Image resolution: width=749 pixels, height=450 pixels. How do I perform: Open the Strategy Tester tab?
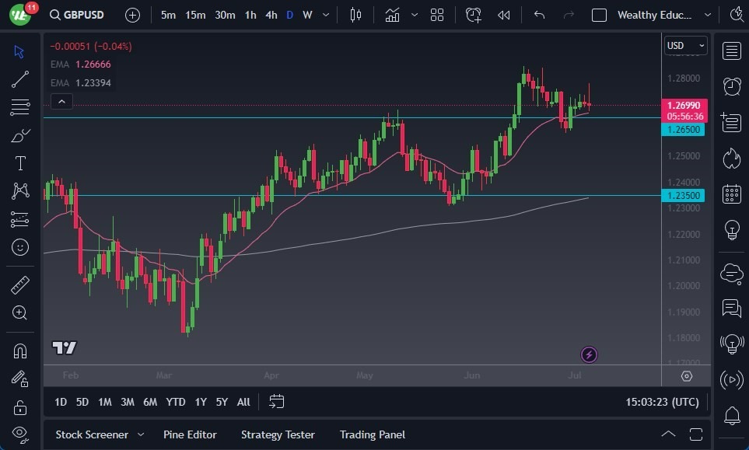(x=278, y=434)
